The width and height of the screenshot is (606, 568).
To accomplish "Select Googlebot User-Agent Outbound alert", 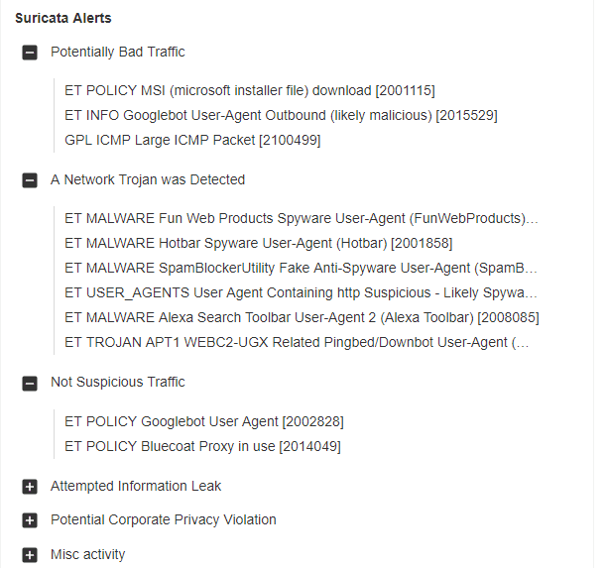I will click(x=281, y=115).
